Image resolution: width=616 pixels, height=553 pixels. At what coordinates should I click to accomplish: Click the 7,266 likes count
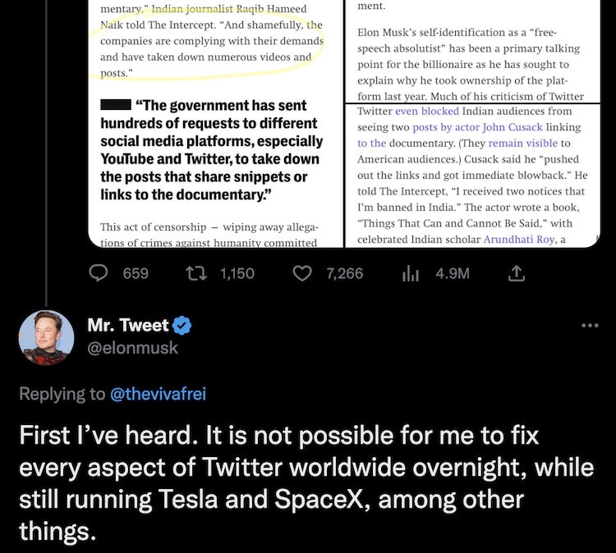[344, 273]
